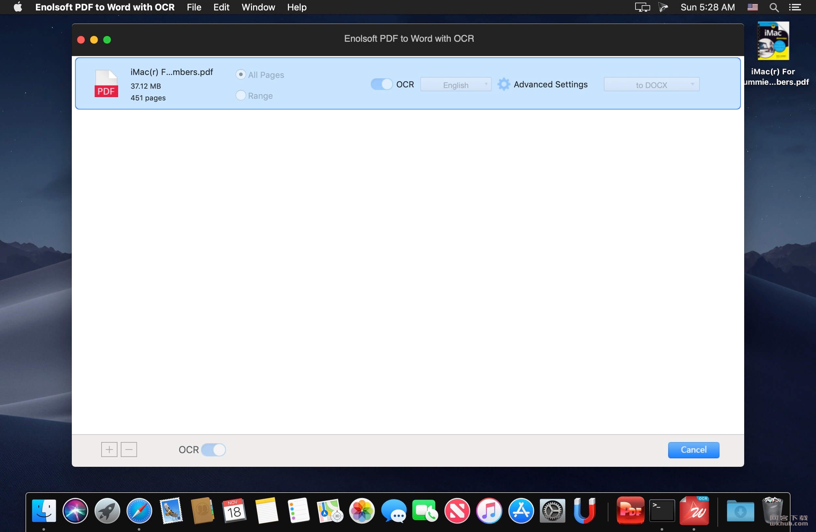Open Safari in the dock
The image size is (816, 532).
click(x=139, y=511)
